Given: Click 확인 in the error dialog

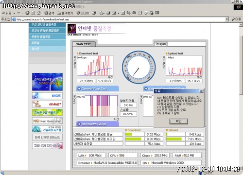Looking at the screenshot, I should pyautogui.click(x=178, y=121).
